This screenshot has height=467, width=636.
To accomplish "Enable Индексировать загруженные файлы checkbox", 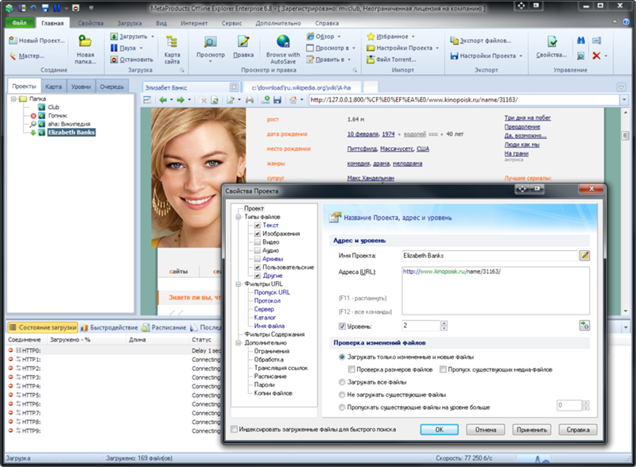I will 234,430.
